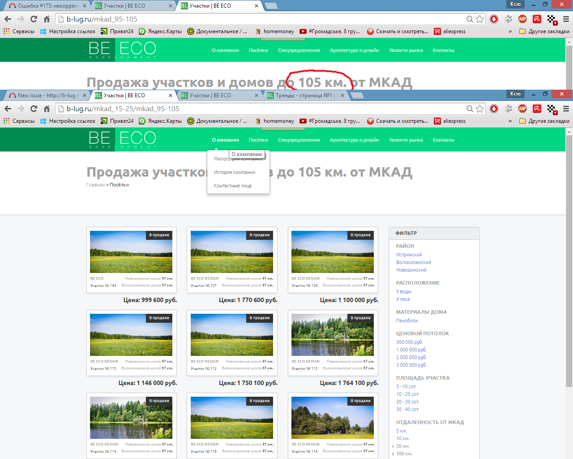
Task: Go back using the lower window's back arrow
Action: [x=8, y=109]
